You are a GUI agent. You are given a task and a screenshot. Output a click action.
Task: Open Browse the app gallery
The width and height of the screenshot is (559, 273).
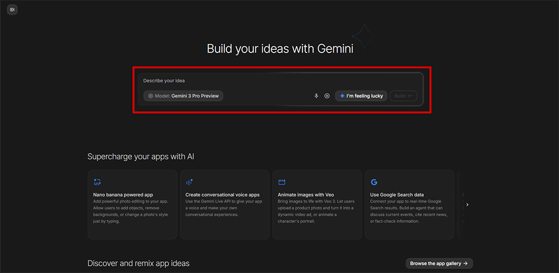tap(439, 263)
